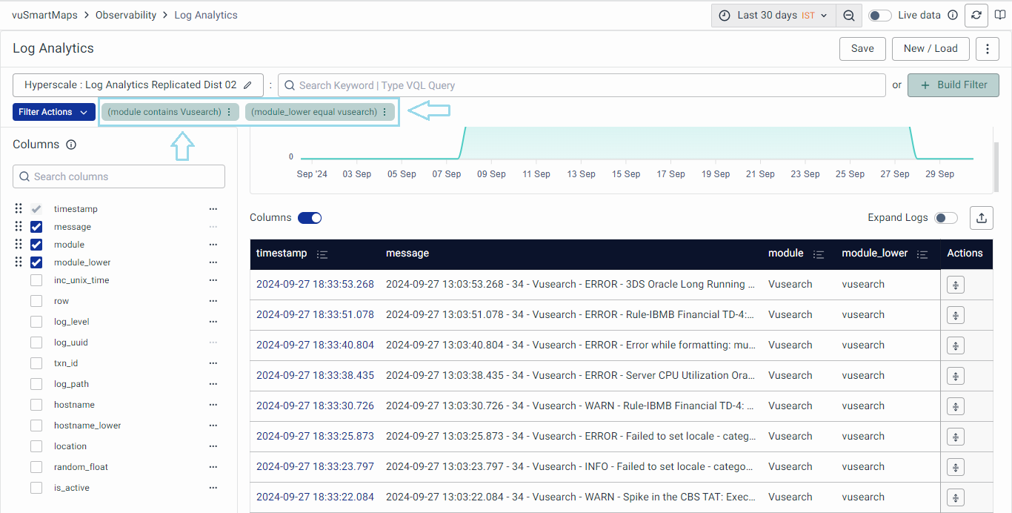Enable the Expand Logs toggle

tap(945, 218)
